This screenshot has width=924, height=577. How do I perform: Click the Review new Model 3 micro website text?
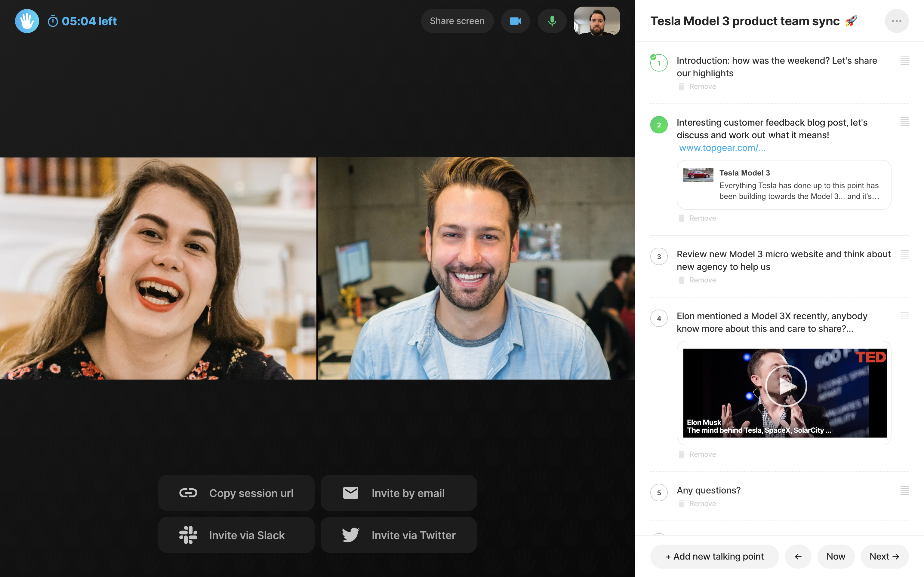tap(784, 260)
